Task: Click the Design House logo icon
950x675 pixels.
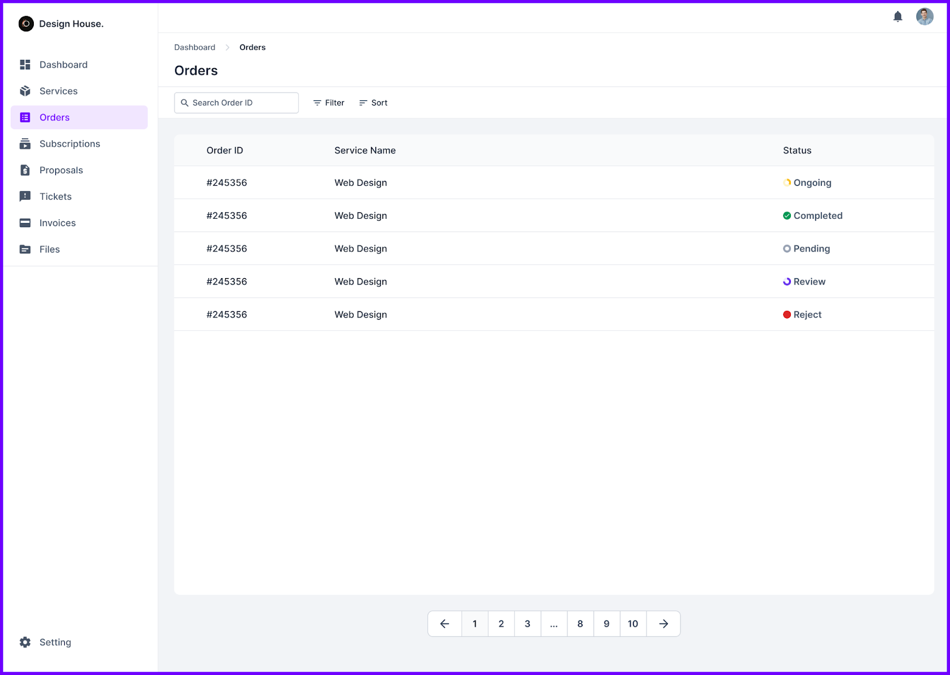Action: (x=26, y=24)
